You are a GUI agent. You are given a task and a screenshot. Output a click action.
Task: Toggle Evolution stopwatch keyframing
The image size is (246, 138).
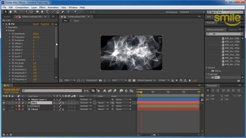click(13, 40)
